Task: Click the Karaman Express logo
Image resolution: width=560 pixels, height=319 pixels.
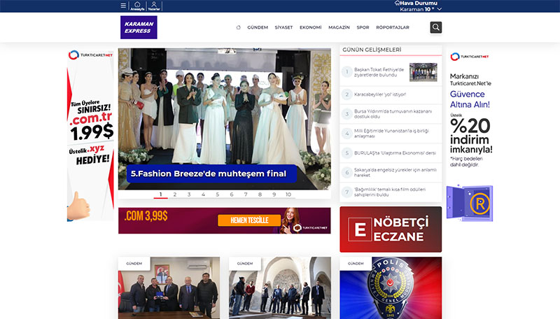Action: (x=139, y=27)
